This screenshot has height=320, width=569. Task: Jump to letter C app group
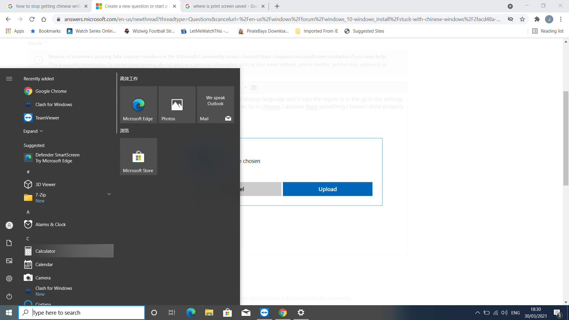28,239
